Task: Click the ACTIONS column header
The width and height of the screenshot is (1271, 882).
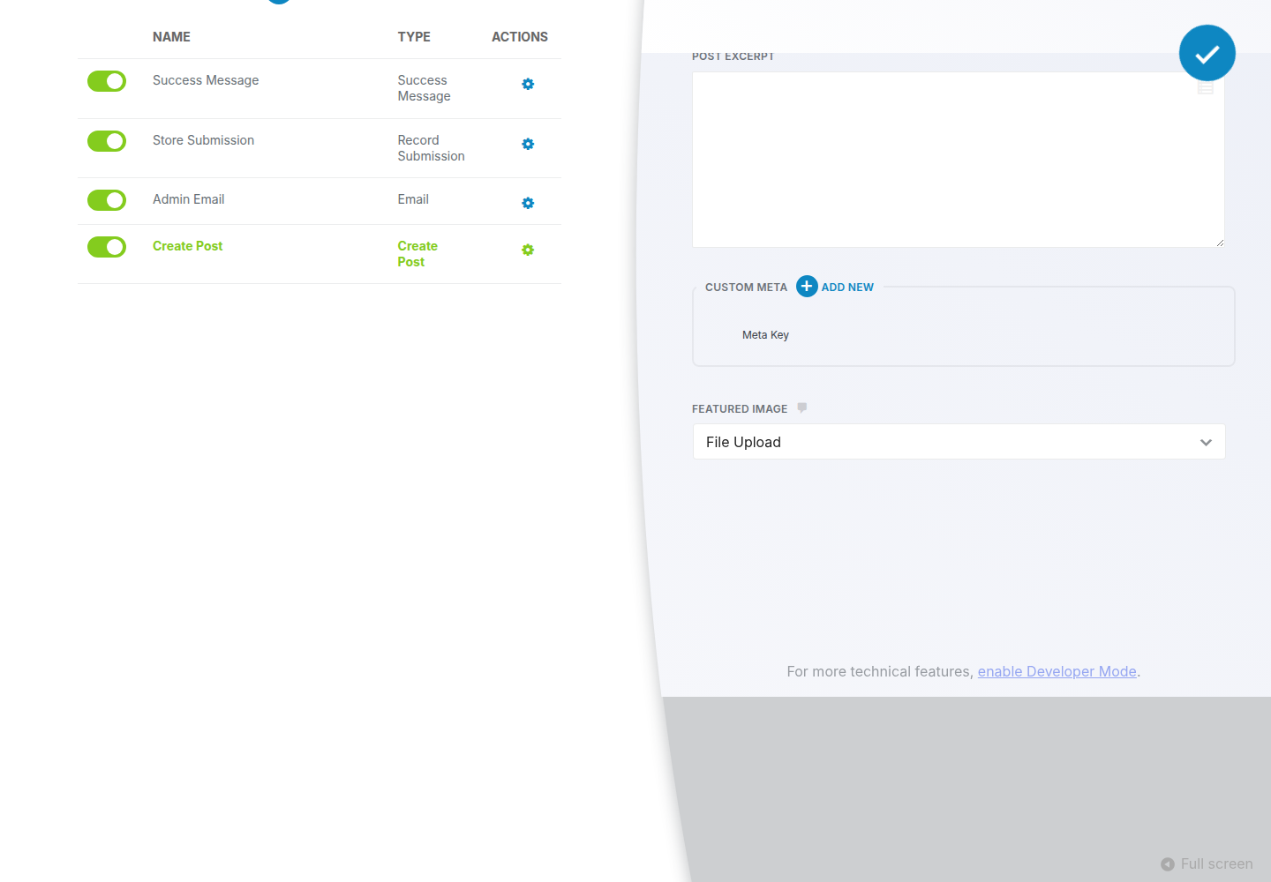Action: point(520,37)
